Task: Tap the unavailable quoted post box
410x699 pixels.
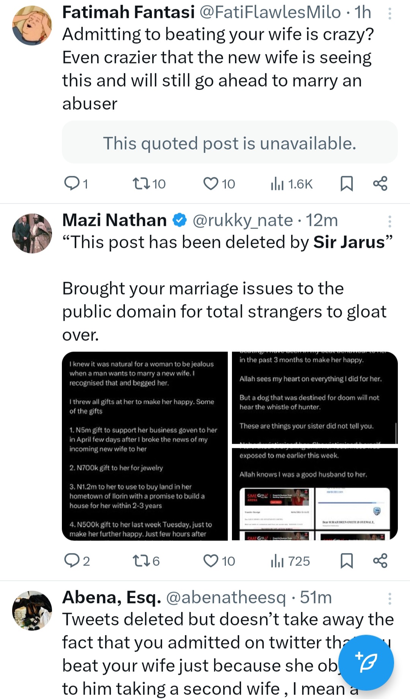Action: (x=230, y=143)
